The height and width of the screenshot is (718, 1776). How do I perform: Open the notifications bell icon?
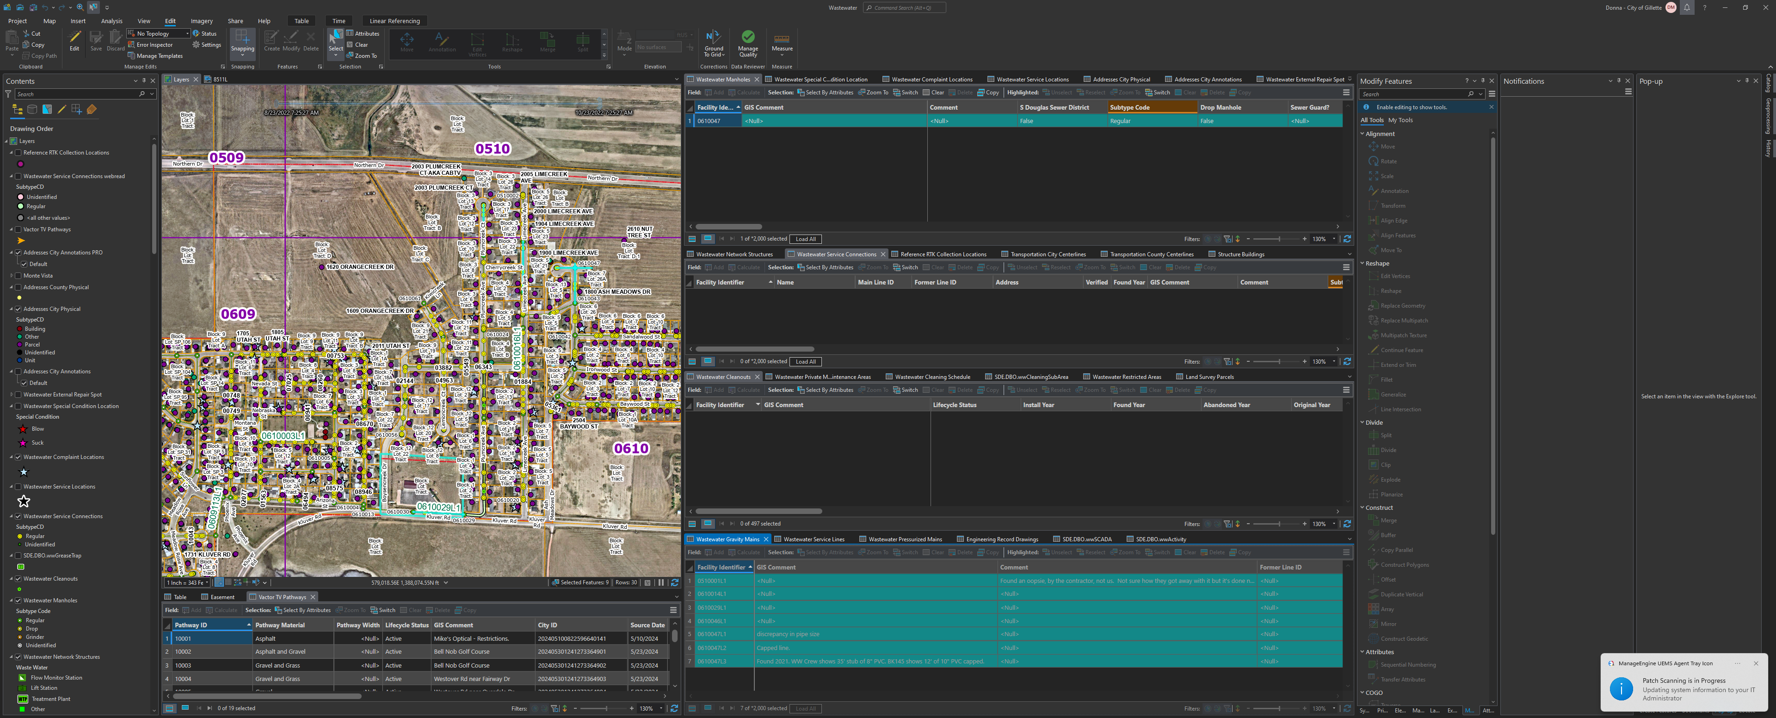pyautogui.click(x=1686, y=7)
